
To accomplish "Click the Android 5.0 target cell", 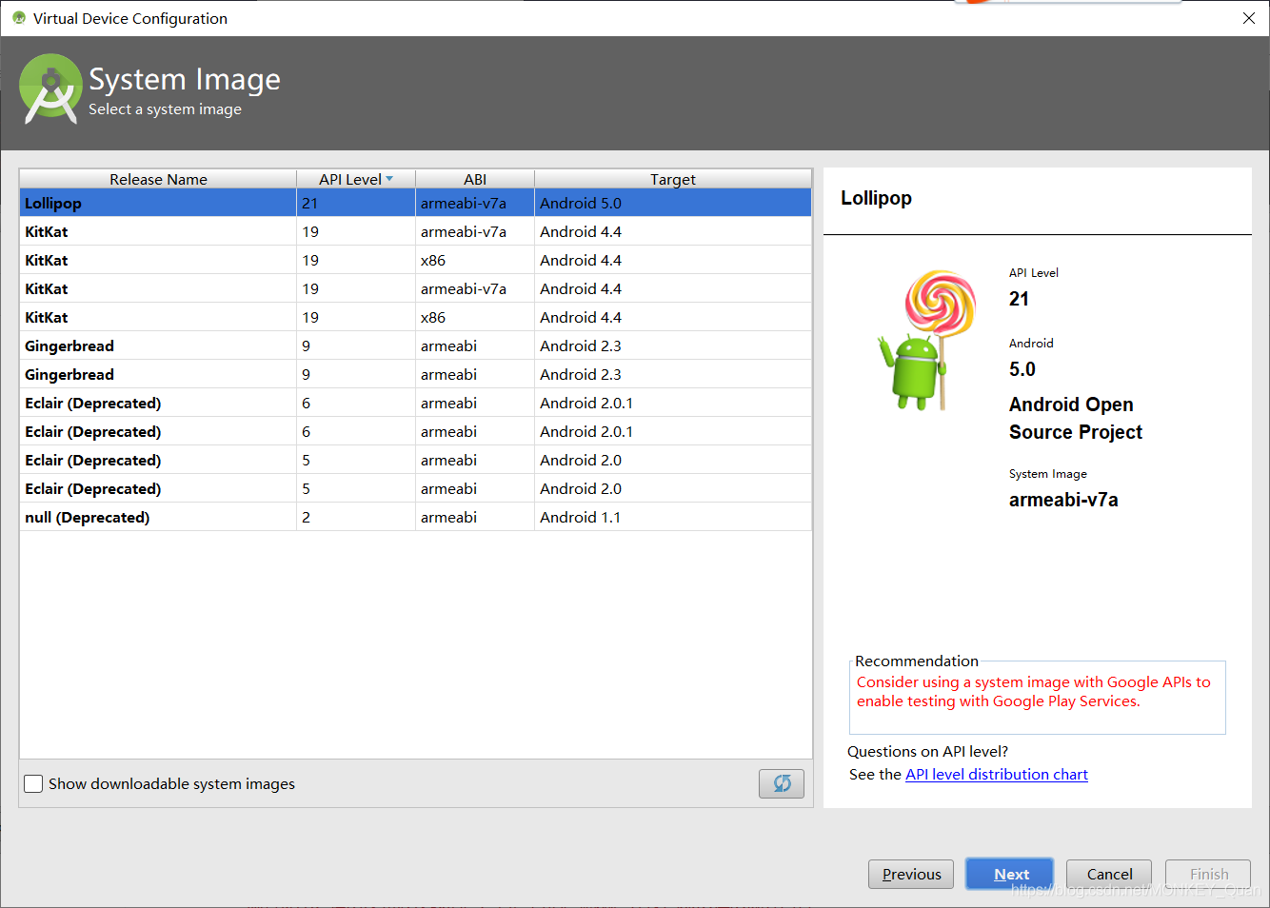I will 673,203.
